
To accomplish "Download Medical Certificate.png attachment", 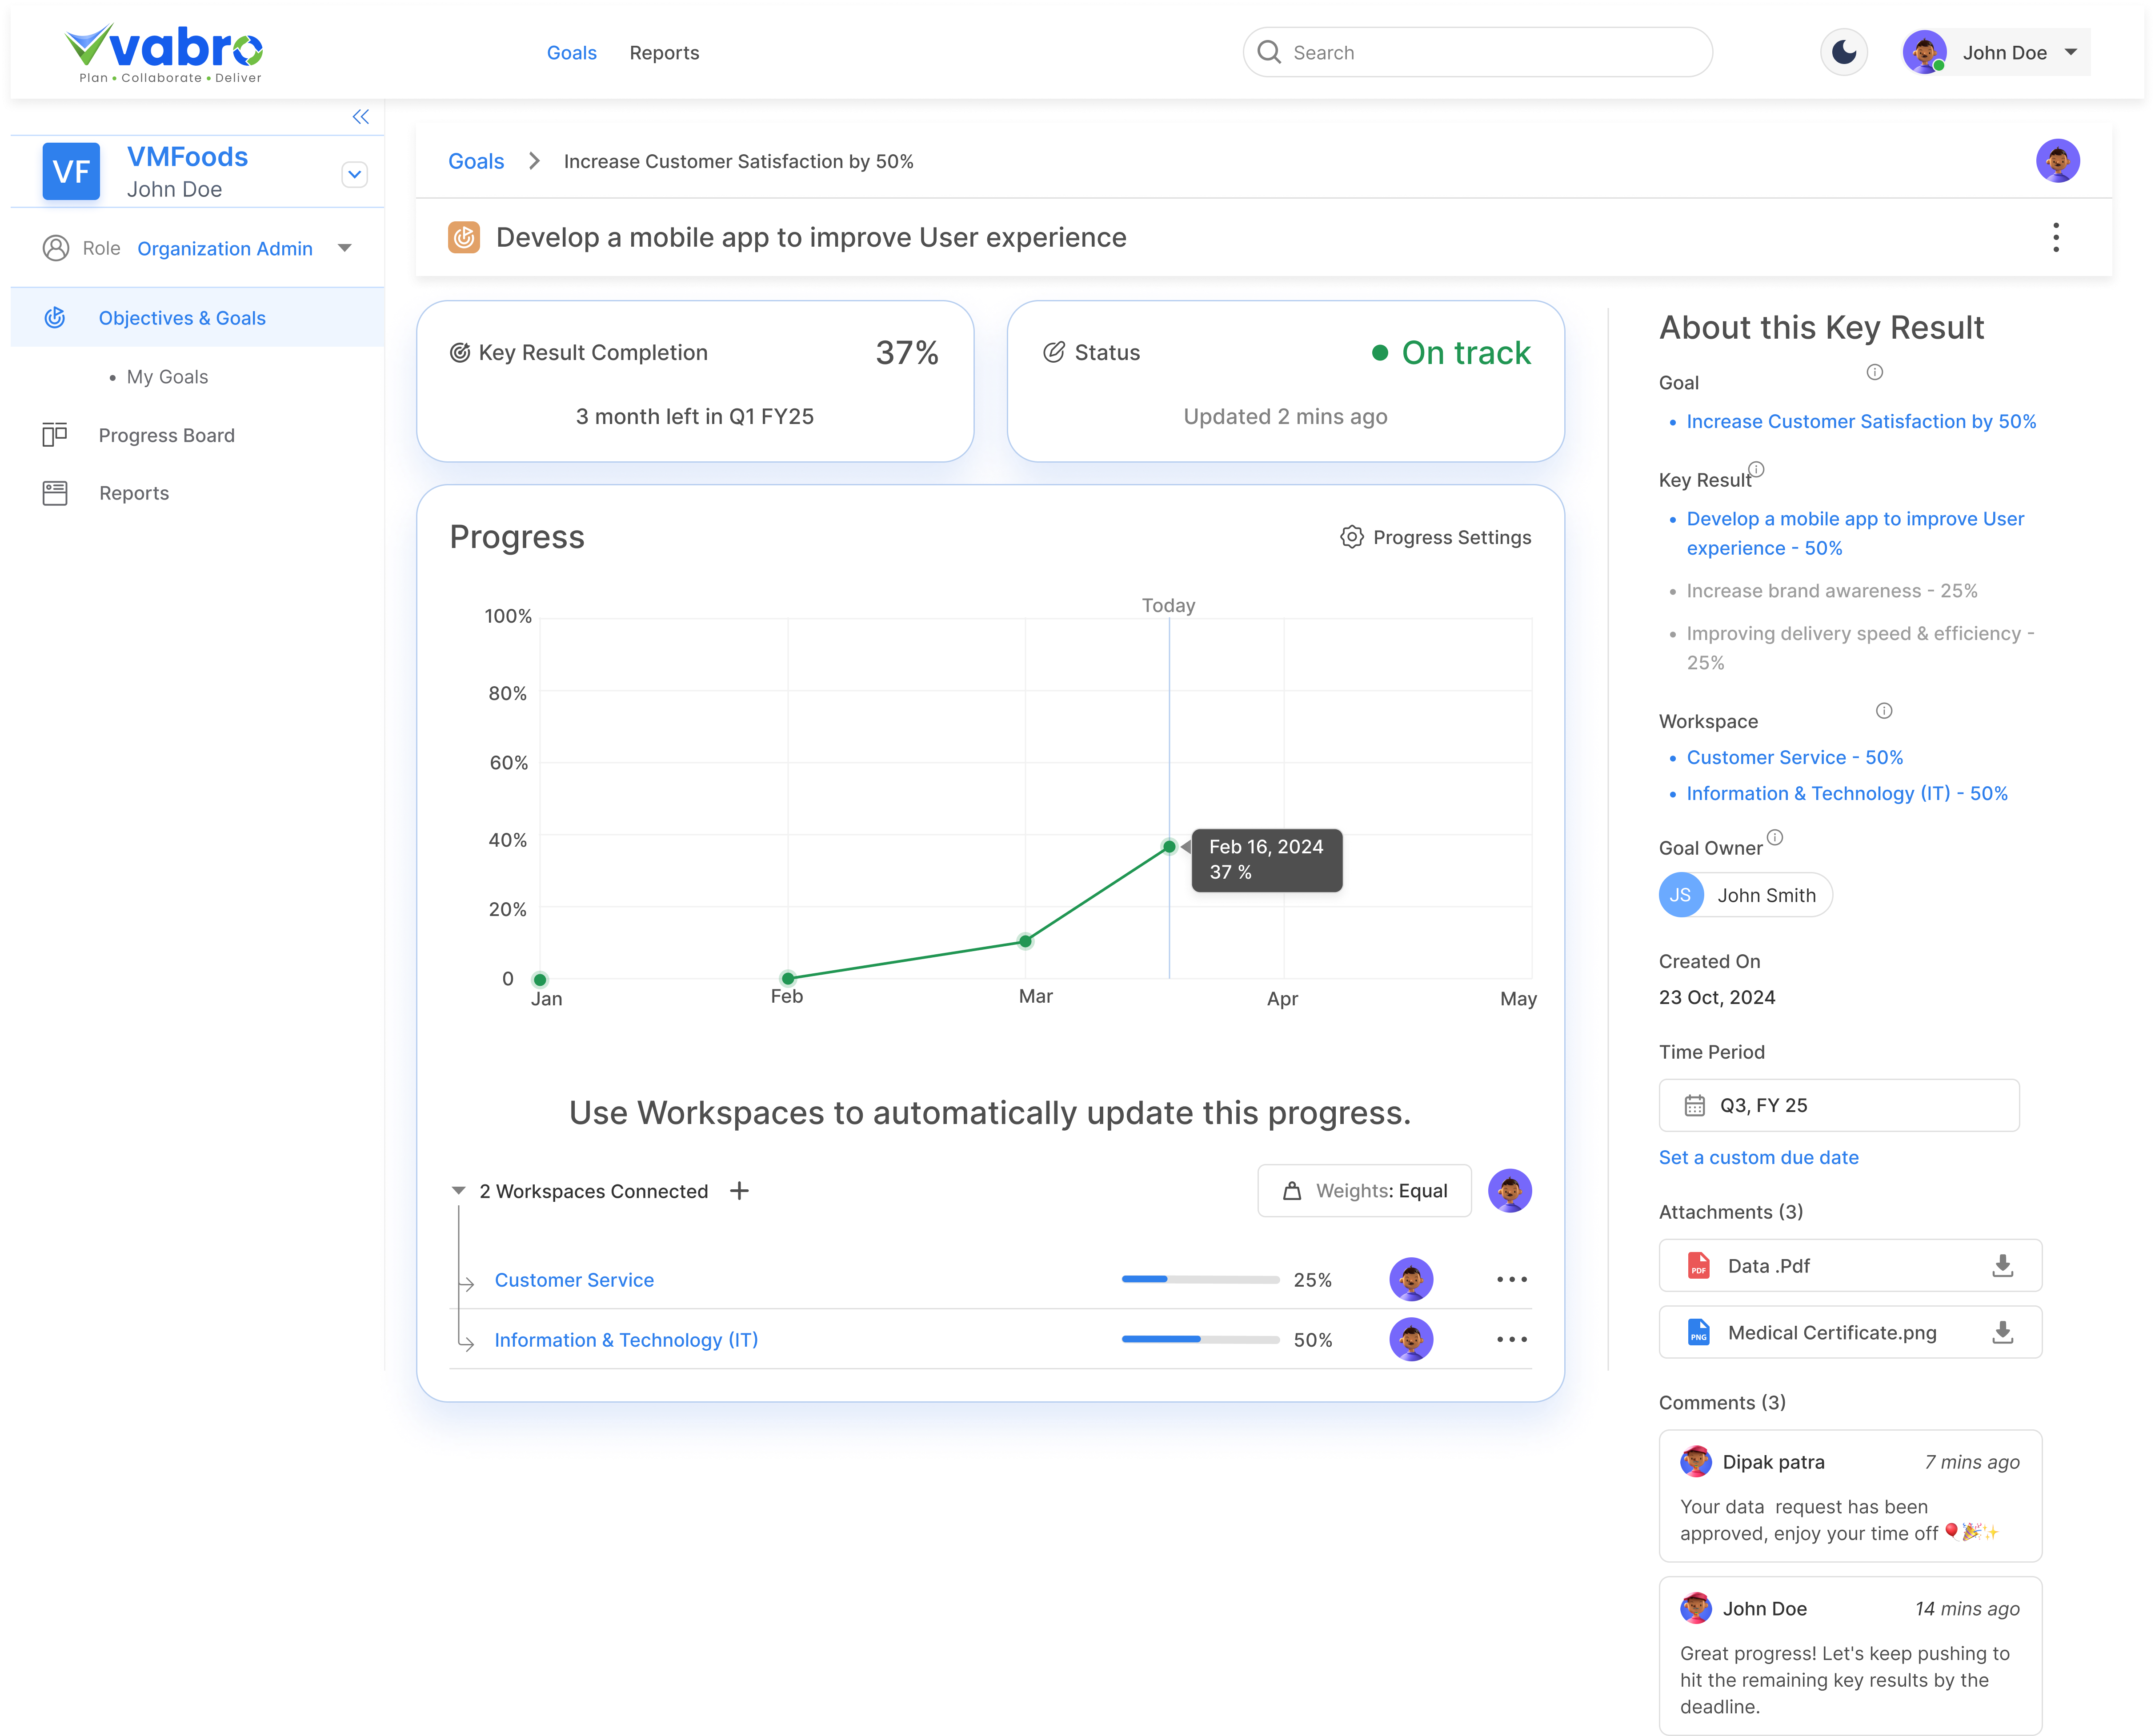I will pos(2002,1332).
